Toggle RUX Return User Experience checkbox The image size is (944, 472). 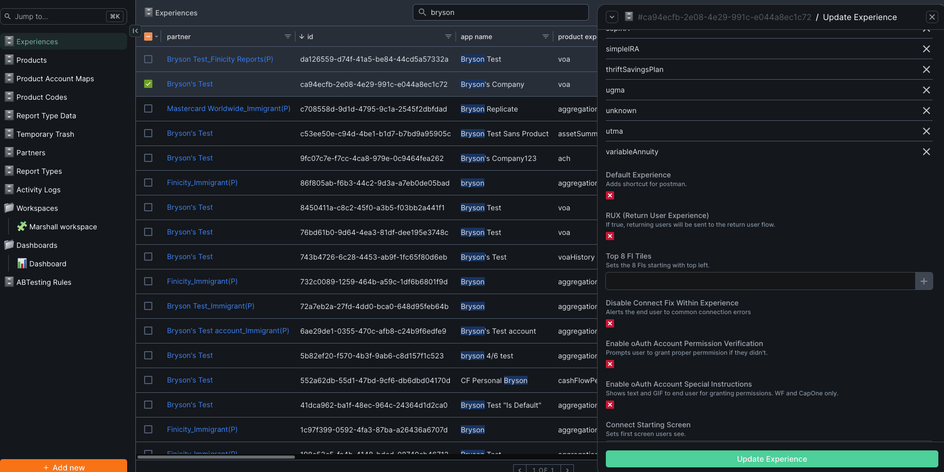(610, 236)
